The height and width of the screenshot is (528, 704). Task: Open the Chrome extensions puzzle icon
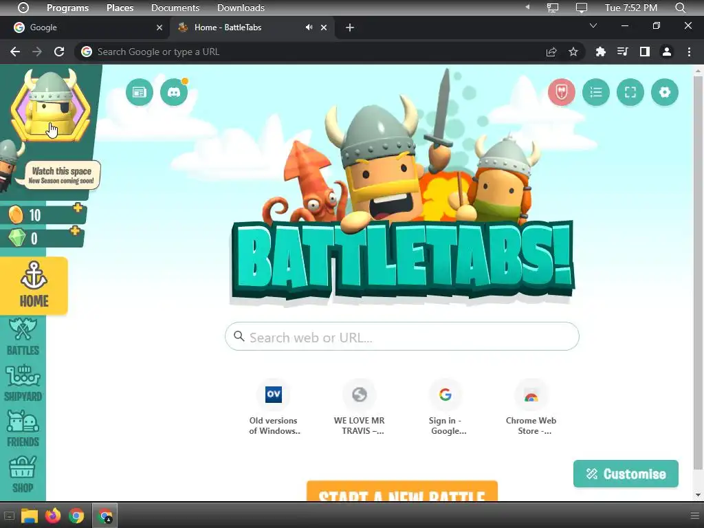pyautogui.click(x=601, y=52)
